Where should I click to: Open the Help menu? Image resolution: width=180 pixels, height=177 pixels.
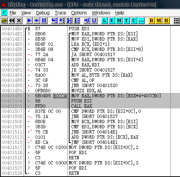(x=120, y=13)
